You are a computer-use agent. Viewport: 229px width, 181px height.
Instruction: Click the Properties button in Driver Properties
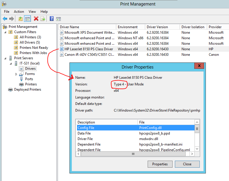click(160, 164)
